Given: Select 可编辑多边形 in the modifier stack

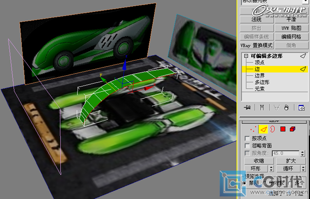Looking at the screenshot, I should (x=266, y=56).
